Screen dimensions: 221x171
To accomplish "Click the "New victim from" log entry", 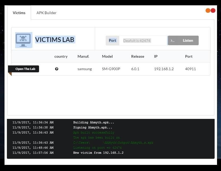I will 98,153.
